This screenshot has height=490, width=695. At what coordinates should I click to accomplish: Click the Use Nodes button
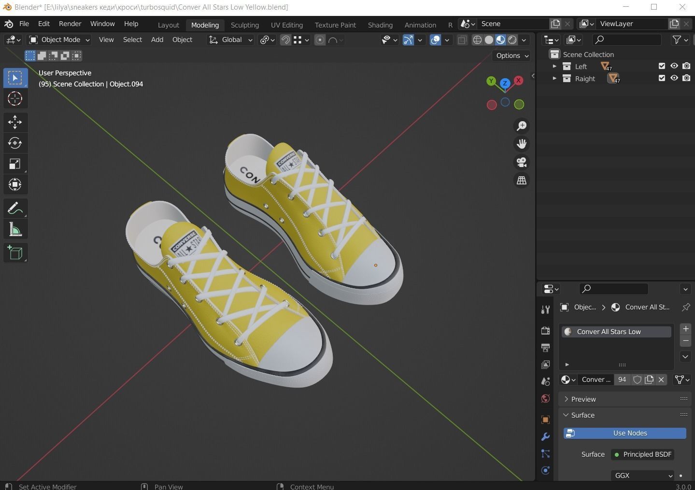coord(625,433)
